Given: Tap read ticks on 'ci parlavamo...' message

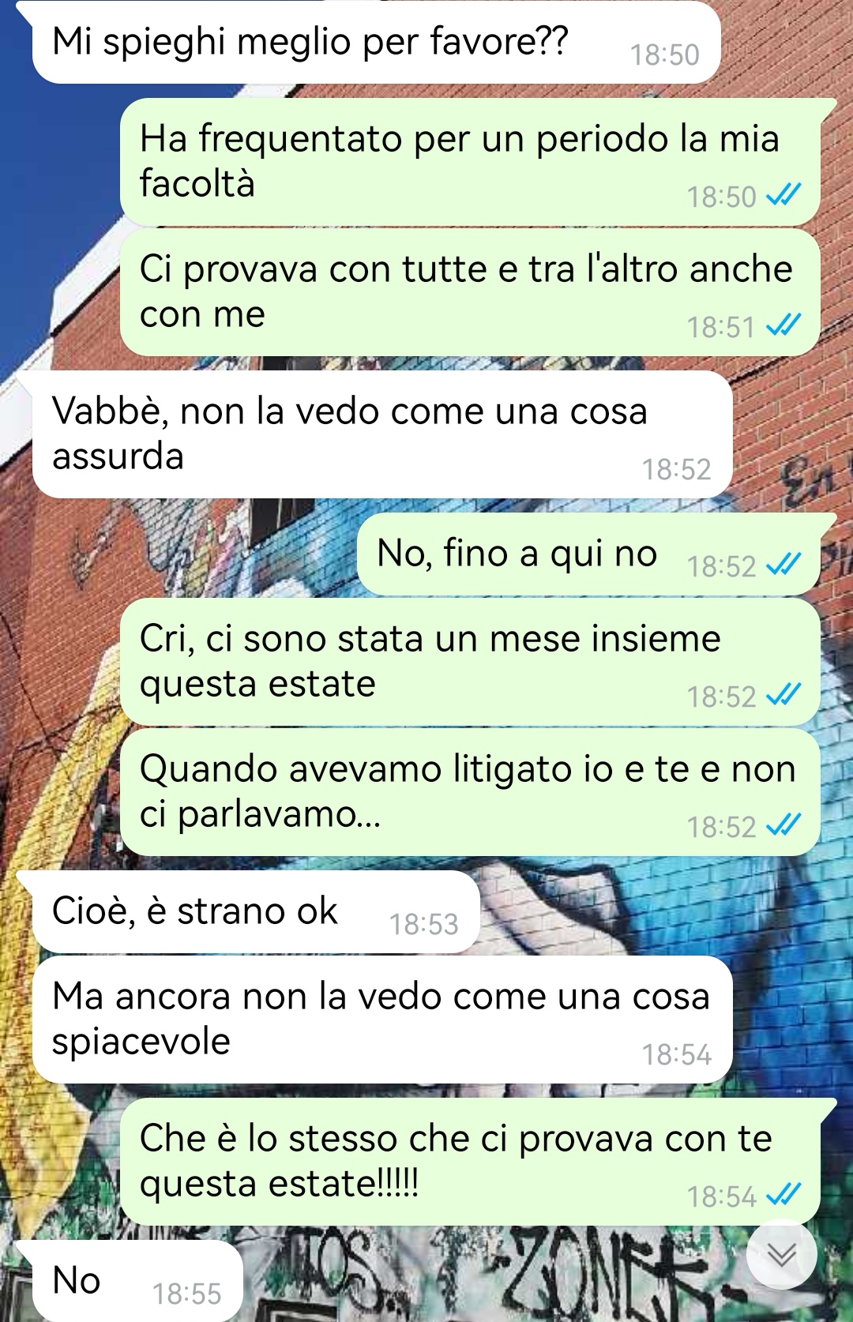Looking at the screenshot, I should pyautogui.click(x=783, y=825).
